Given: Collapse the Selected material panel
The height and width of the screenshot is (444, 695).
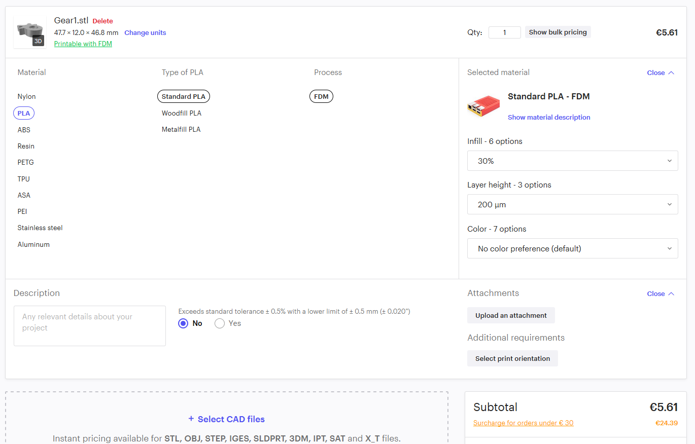Looking at the screenshot, I should (660, 72).
